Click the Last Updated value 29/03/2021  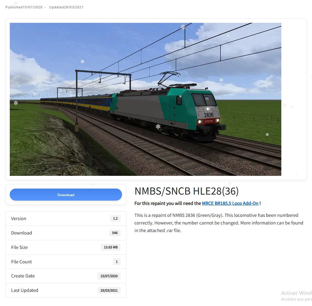tap(109, 290)
